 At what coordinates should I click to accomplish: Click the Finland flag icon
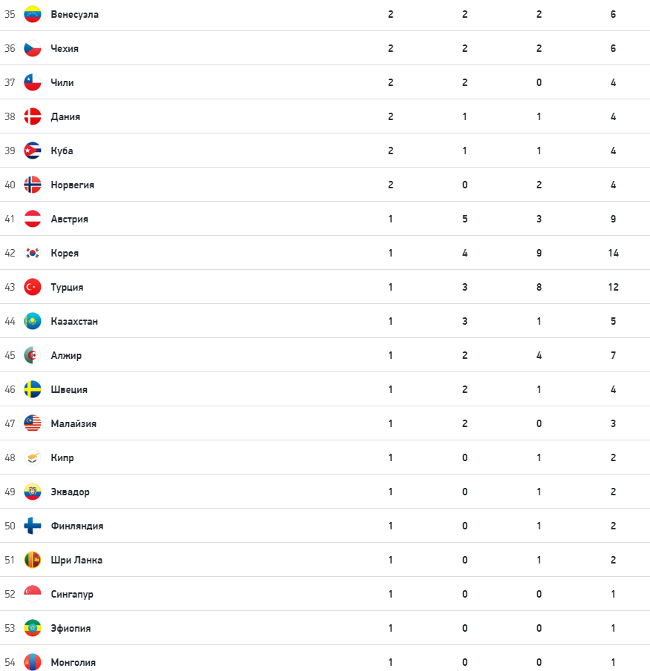tap(33, 526)
